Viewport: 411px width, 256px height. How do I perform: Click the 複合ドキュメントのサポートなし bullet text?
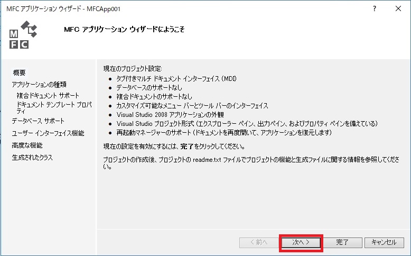pos(154,97)
